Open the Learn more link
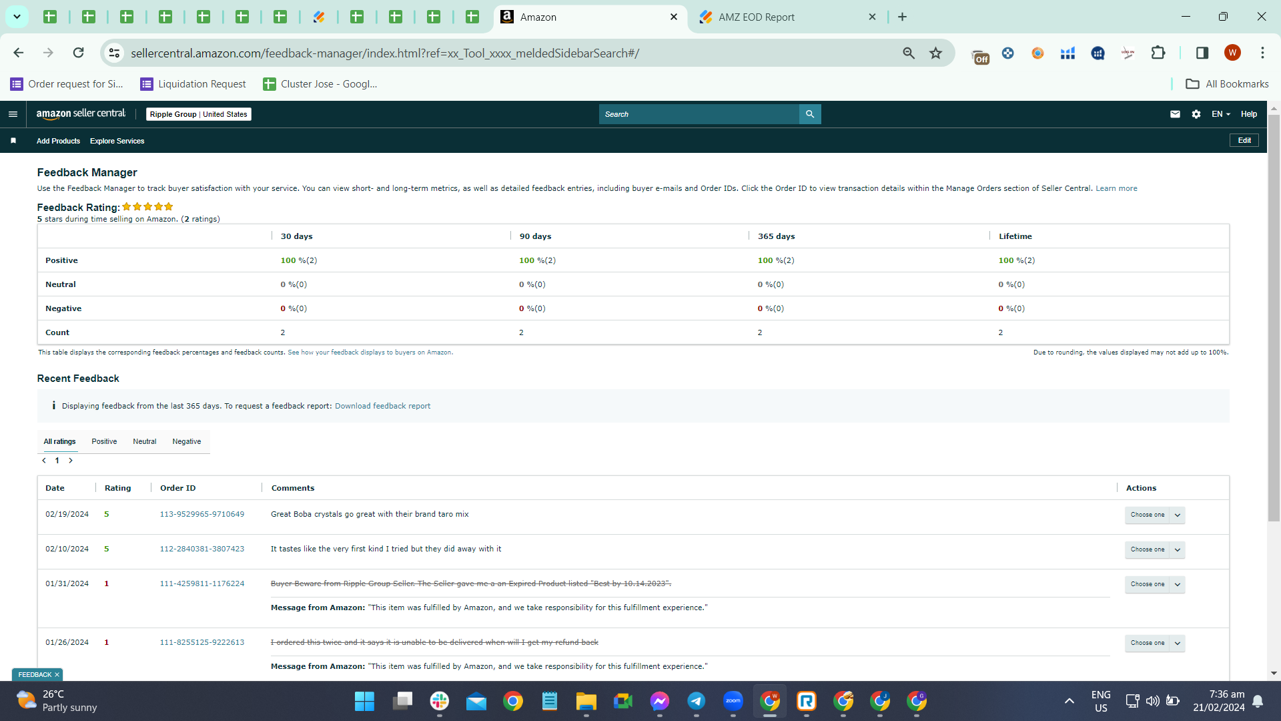Viewport: 1281px width, 721px height. [x=1116, y=188]
